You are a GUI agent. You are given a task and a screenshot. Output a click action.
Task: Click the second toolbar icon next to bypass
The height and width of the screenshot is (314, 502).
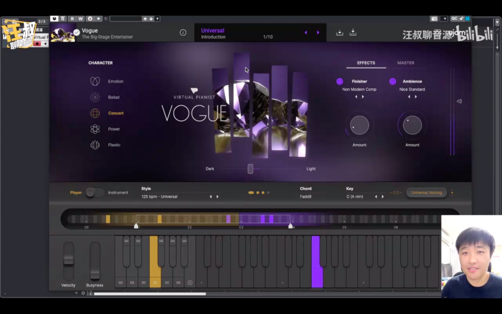coord(62,18)
